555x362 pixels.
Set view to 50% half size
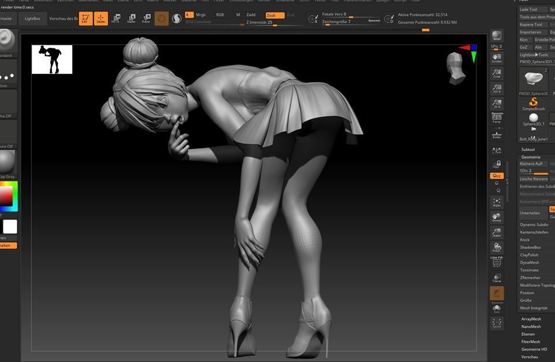[x=497, y=104]
